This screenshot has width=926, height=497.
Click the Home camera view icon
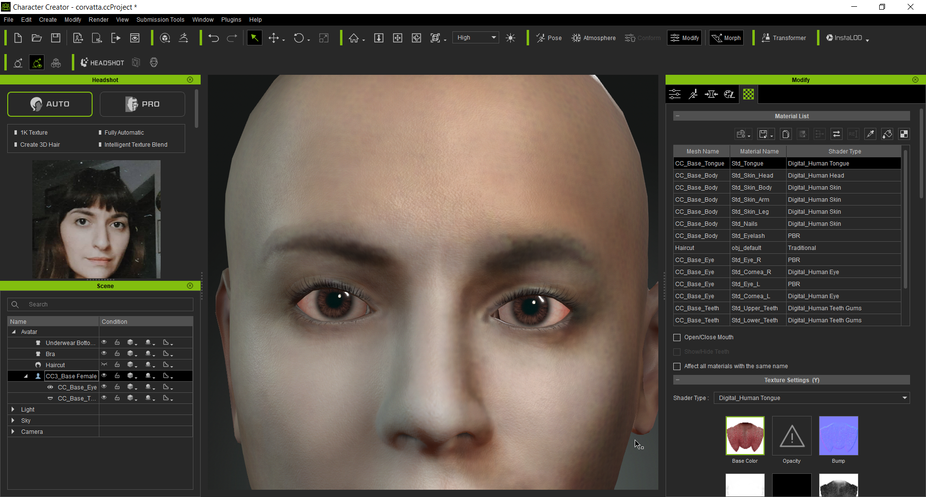[x=354, y=38]
